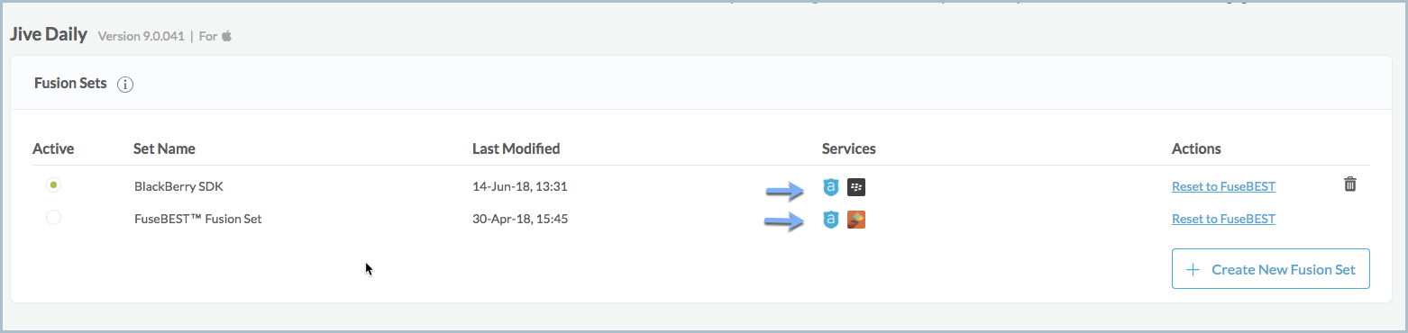
Task: Click the plus icon in Create New Fusion Set
Action: pyautogui.click(x=1193, y=269)
